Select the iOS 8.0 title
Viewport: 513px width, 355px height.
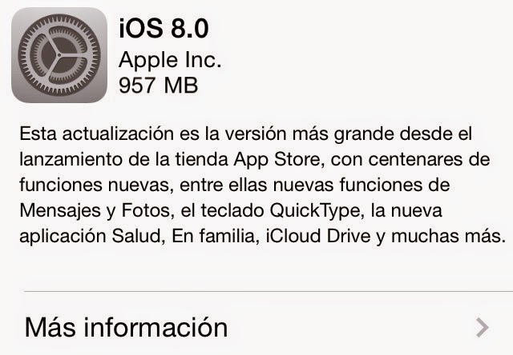pyautogui.click(x=164, y=29)
